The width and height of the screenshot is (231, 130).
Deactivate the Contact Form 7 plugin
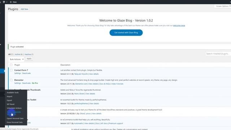(x=26, y=73)
